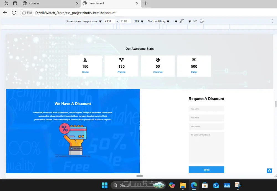Open device toolbar more options menu
Viewport: 277px width, 191px height.
point(273,21)
